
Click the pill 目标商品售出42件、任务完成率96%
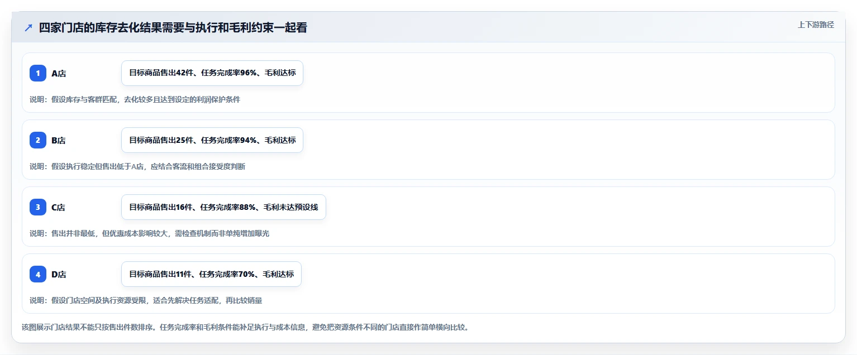pyautogui.click(x=212, y=73)
